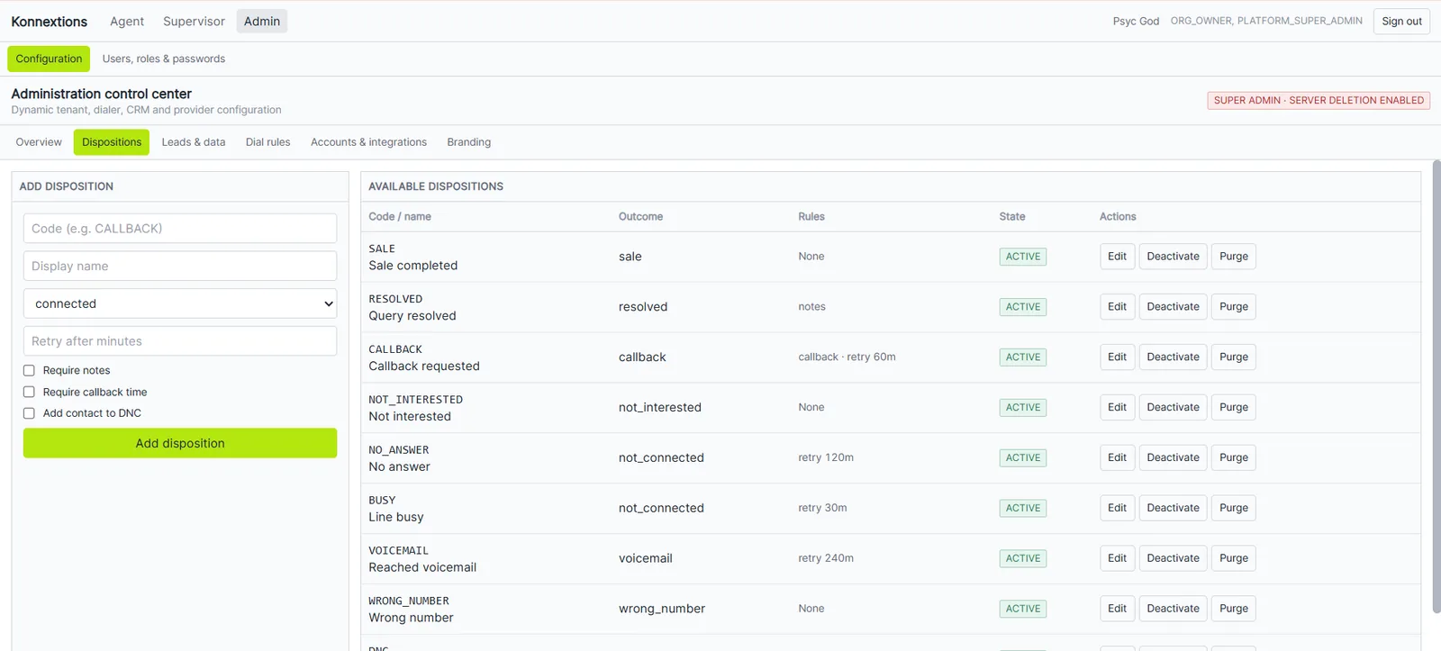This screenshot has width=1441, height=651.
Task: Enable Require callback time option
Action: (x=29, y=392)
